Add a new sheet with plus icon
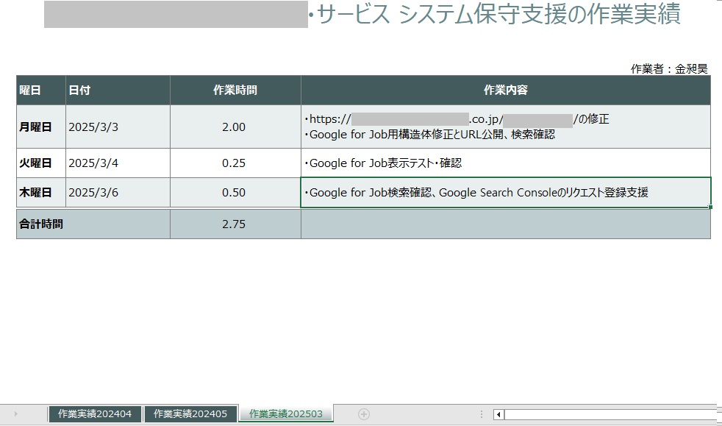Screen dimensions: 722x426 pyautogui.click(x=364, y=414)
